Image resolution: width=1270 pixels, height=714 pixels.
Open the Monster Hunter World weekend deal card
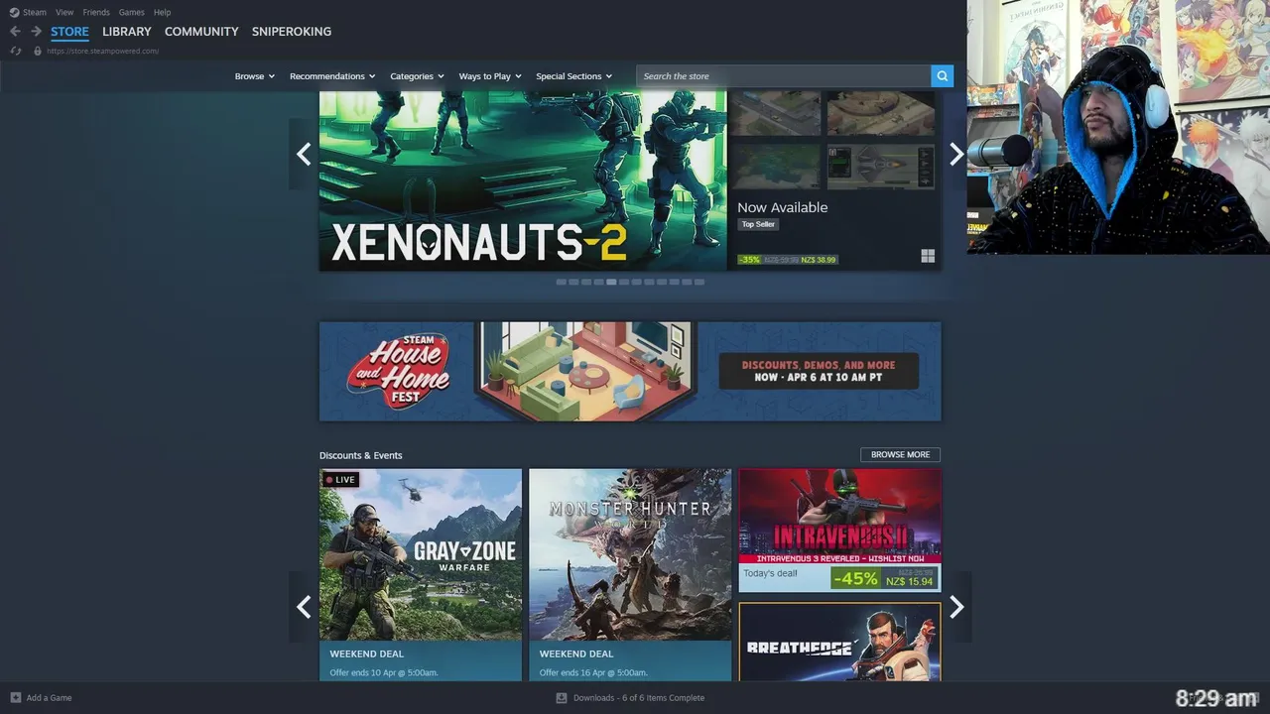[630, 575]
